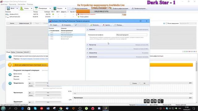Click the blue info icon in Общее tab

(x=10, y=57)
